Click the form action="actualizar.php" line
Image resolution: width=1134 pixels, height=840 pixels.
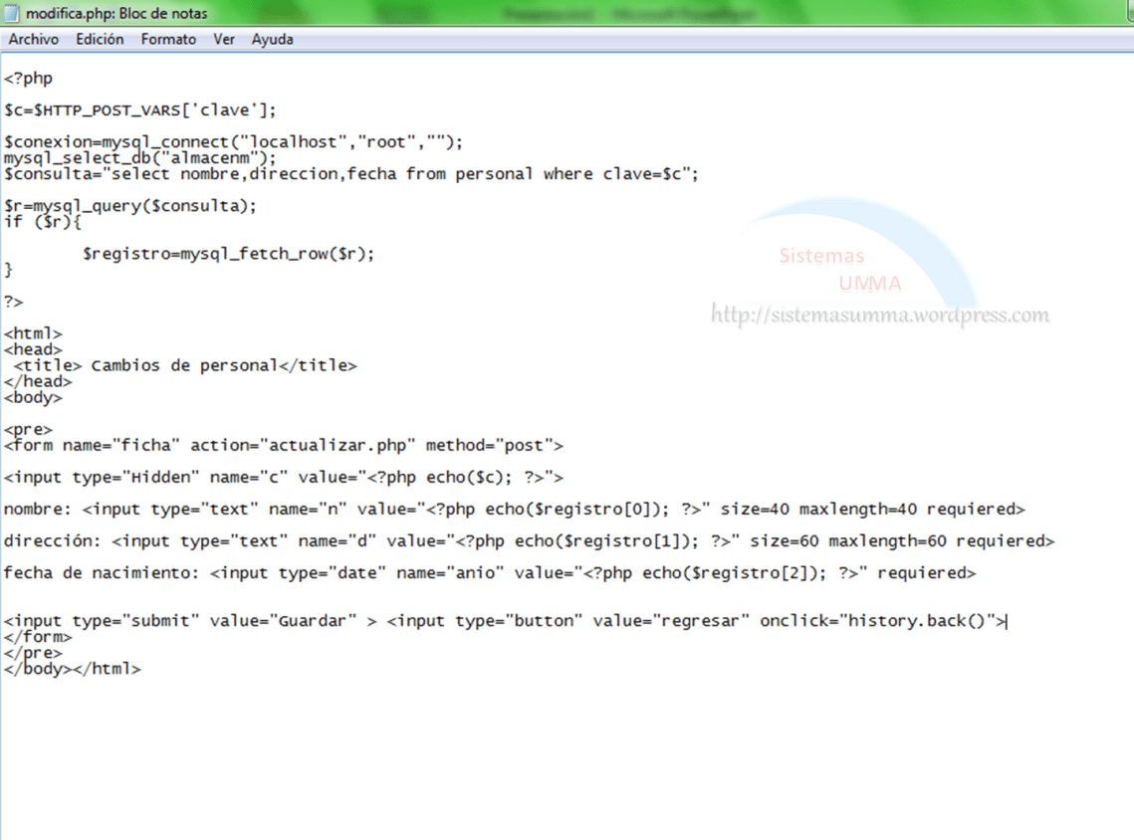pyautogui.click(x=284, y=445)
